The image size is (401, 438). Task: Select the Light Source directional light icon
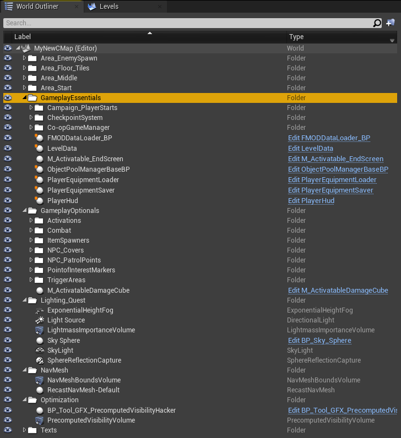(39, 320)
